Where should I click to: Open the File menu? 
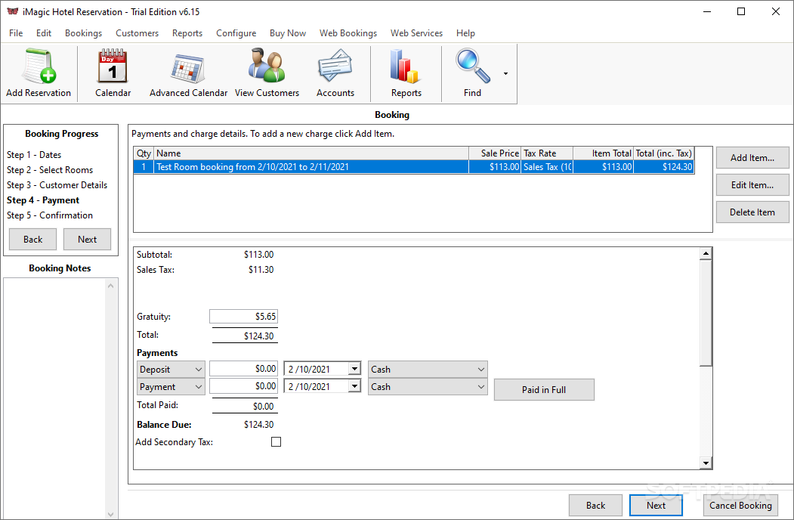tap(16, 33)
